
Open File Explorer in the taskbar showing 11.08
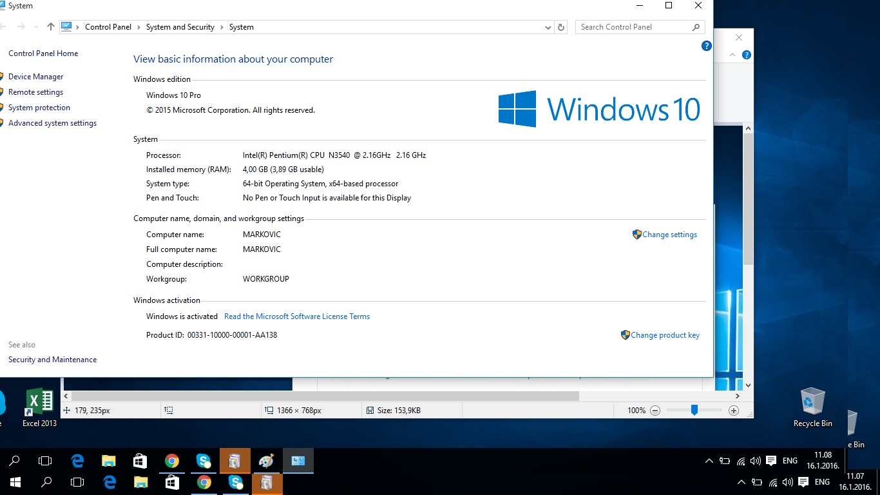[109, 461]
